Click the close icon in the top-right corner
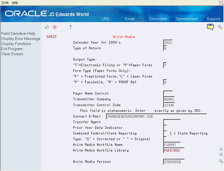The image size is (224, 171). tap(221, 3)
